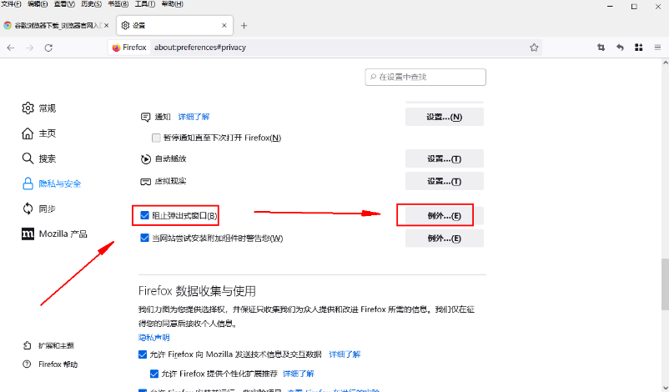Open Firefox 帮助 at the sidebar bottom
The image size is (669, 392).
pyautogui.click(x=50, y=364)
